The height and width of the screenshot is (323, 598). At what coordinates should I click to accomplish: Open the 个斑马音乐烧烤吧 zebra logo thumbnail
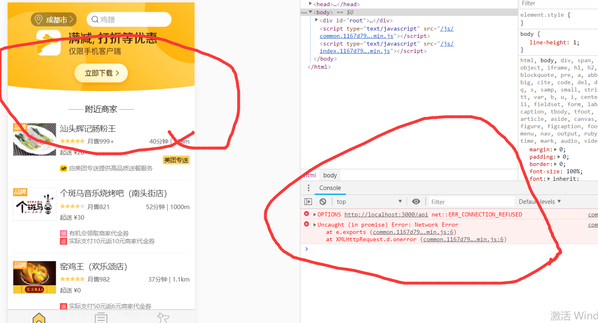point(35,204)
